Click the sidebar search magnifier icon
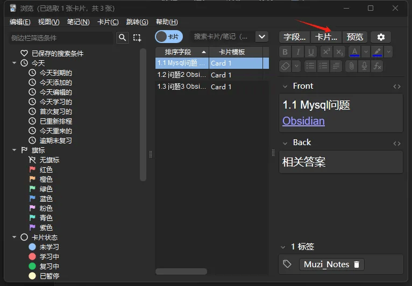The height and width of the screenshot is (286, 412). click(x=123, y=38)
